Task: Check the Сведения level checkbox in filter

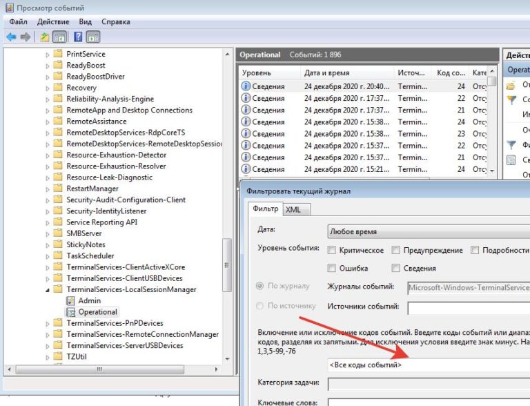Action: [396, 268]
